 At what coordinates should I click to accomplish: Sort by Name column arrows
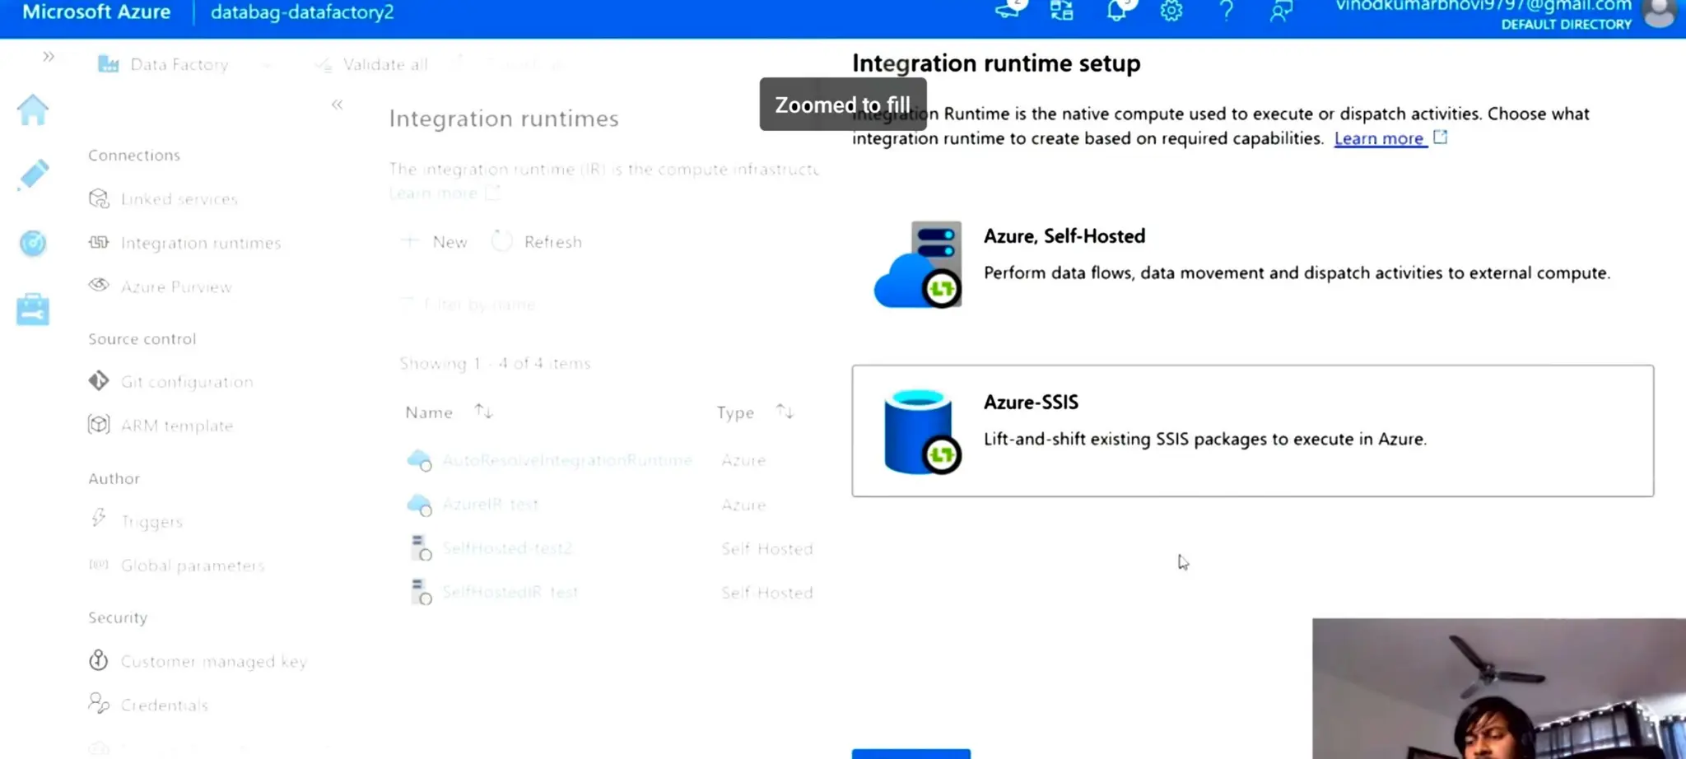point(484,411)
